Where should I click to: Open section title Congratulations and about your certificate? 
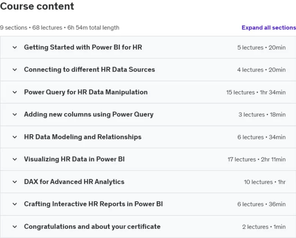(92, 227)
